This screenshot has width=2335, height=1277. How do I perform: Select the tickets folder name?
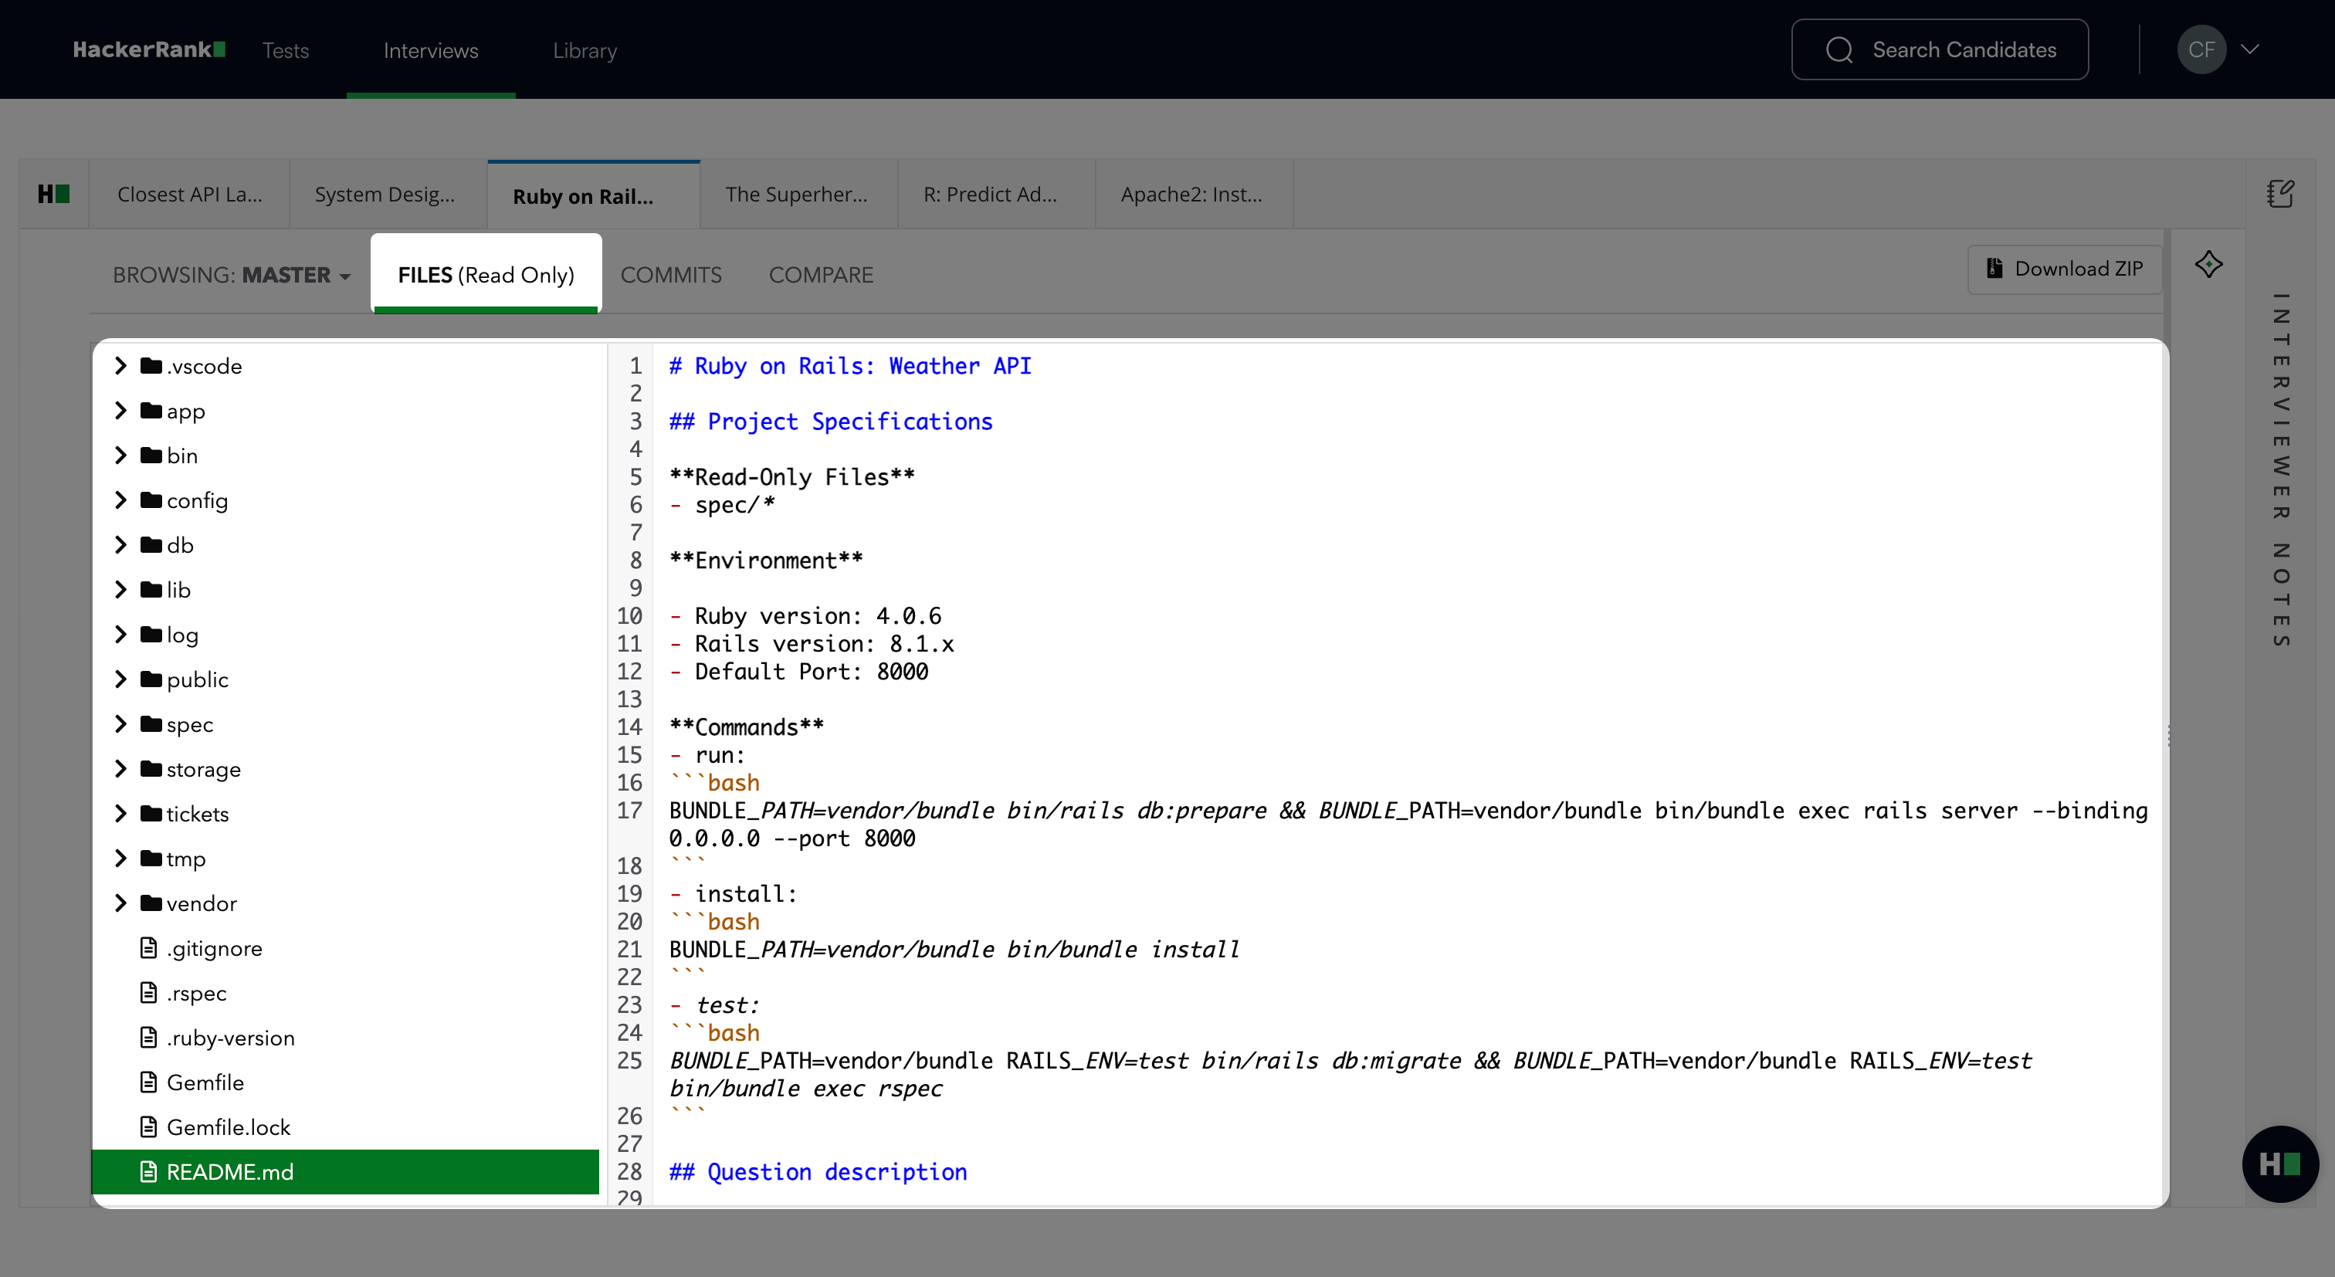[197, 814]
